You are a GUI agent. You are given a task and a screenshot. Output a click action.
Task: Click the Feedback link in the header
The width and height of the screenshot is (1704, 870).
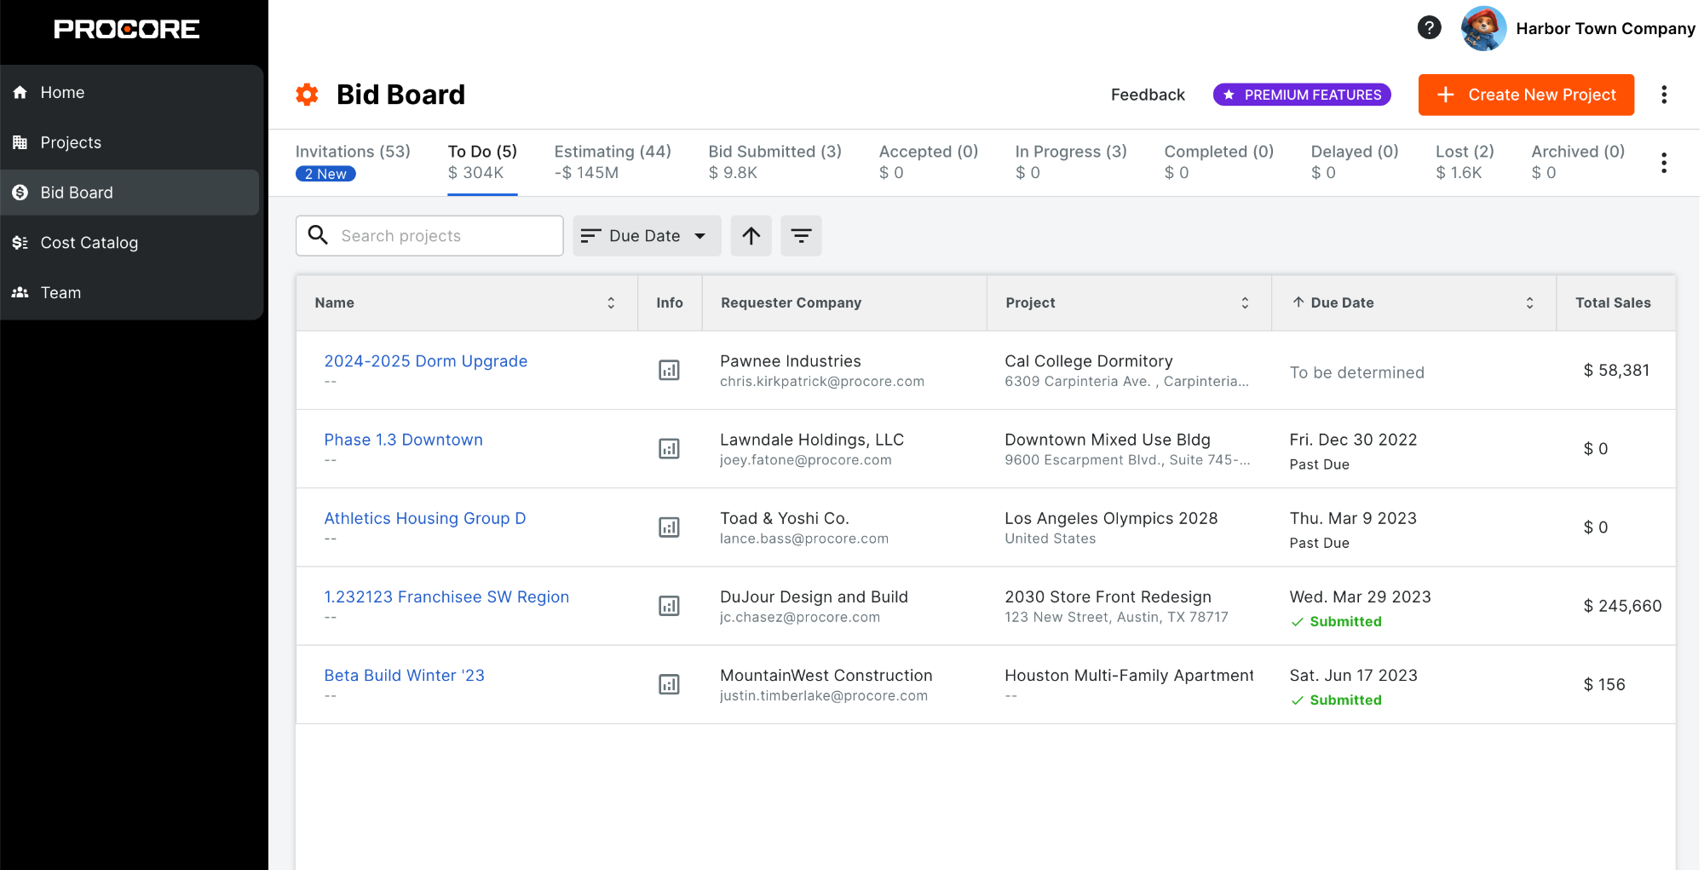tap(1147, 95)
